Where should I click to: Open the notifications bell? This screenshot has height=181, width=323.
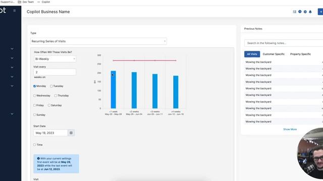[310, 12]
